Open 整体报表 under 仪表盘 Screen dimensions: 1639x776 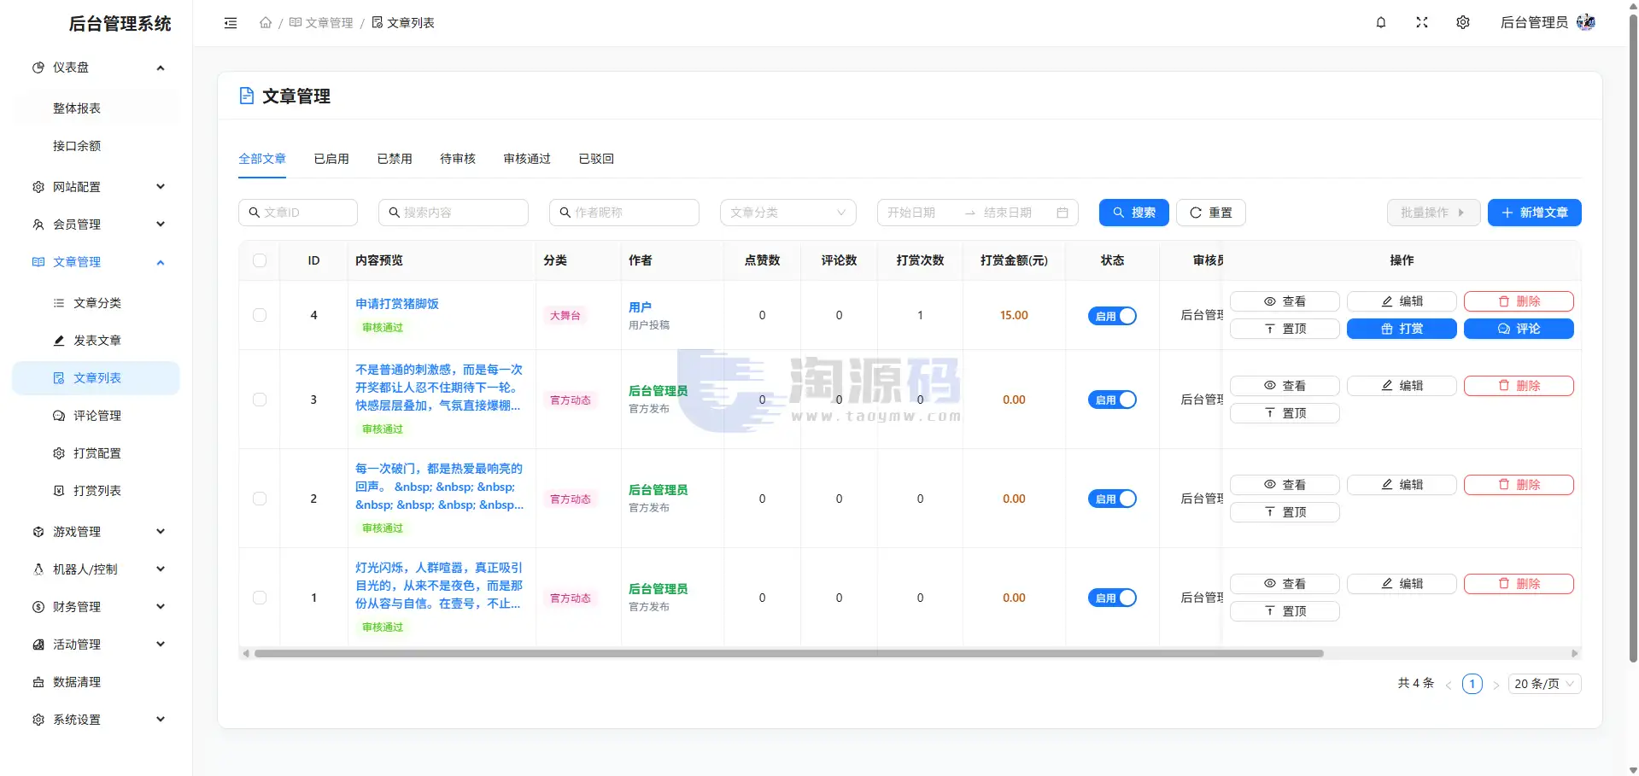tap(97, 108)
